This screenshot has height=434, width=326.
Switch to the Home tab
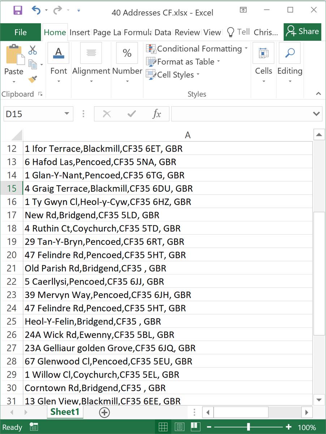[55, 32]
